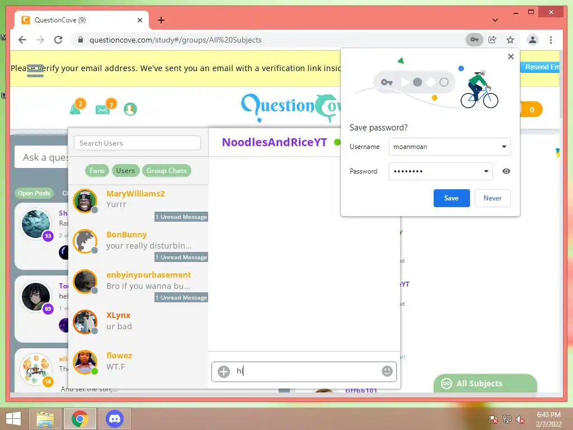Go back with the browser back arrow
The width and height of the screenshot is (573, 430).
pyautogui.click(x=22, y=40)
